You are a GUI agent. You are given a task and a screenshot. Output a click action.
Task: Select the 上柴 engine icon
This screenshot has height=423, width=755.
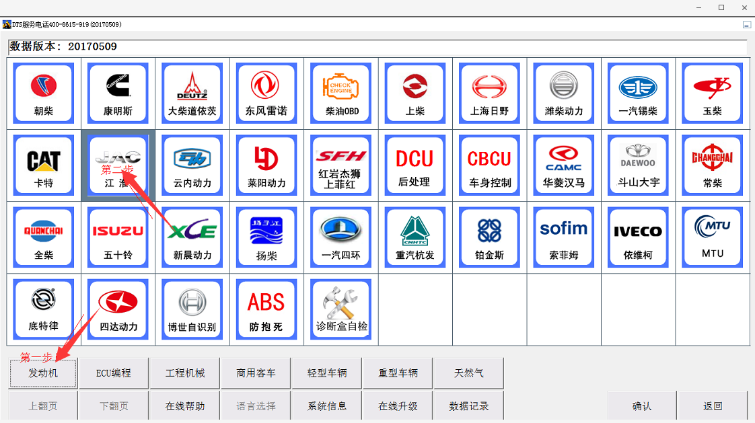coord(415,93)
